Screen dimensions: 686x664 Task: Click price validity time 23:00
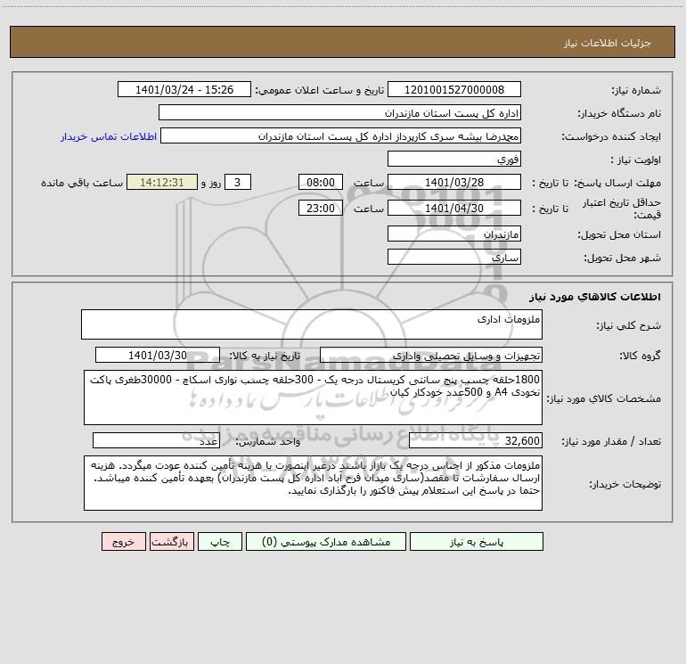(320, 208)
